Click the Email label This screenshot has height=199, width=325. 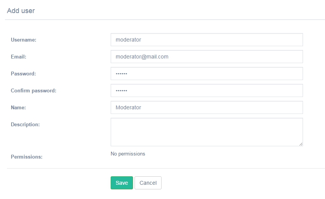click(19, 57)
